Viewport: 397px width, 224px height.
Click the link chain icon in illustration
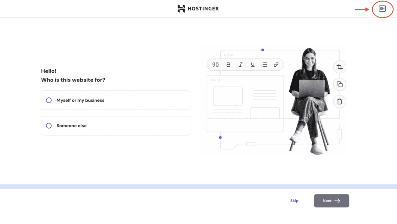click(276, 64)
